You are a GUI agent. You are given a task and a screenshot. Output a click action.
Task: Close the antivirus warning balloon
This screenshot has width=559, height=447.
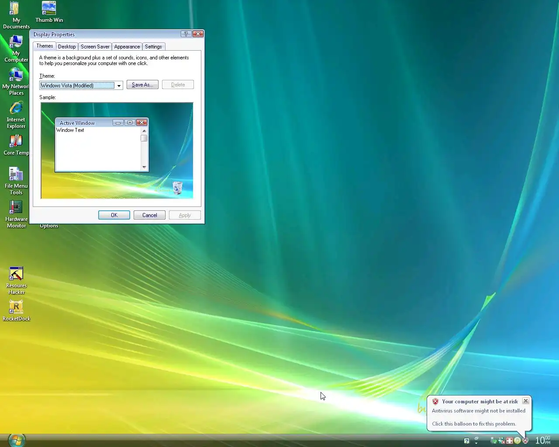526,401
